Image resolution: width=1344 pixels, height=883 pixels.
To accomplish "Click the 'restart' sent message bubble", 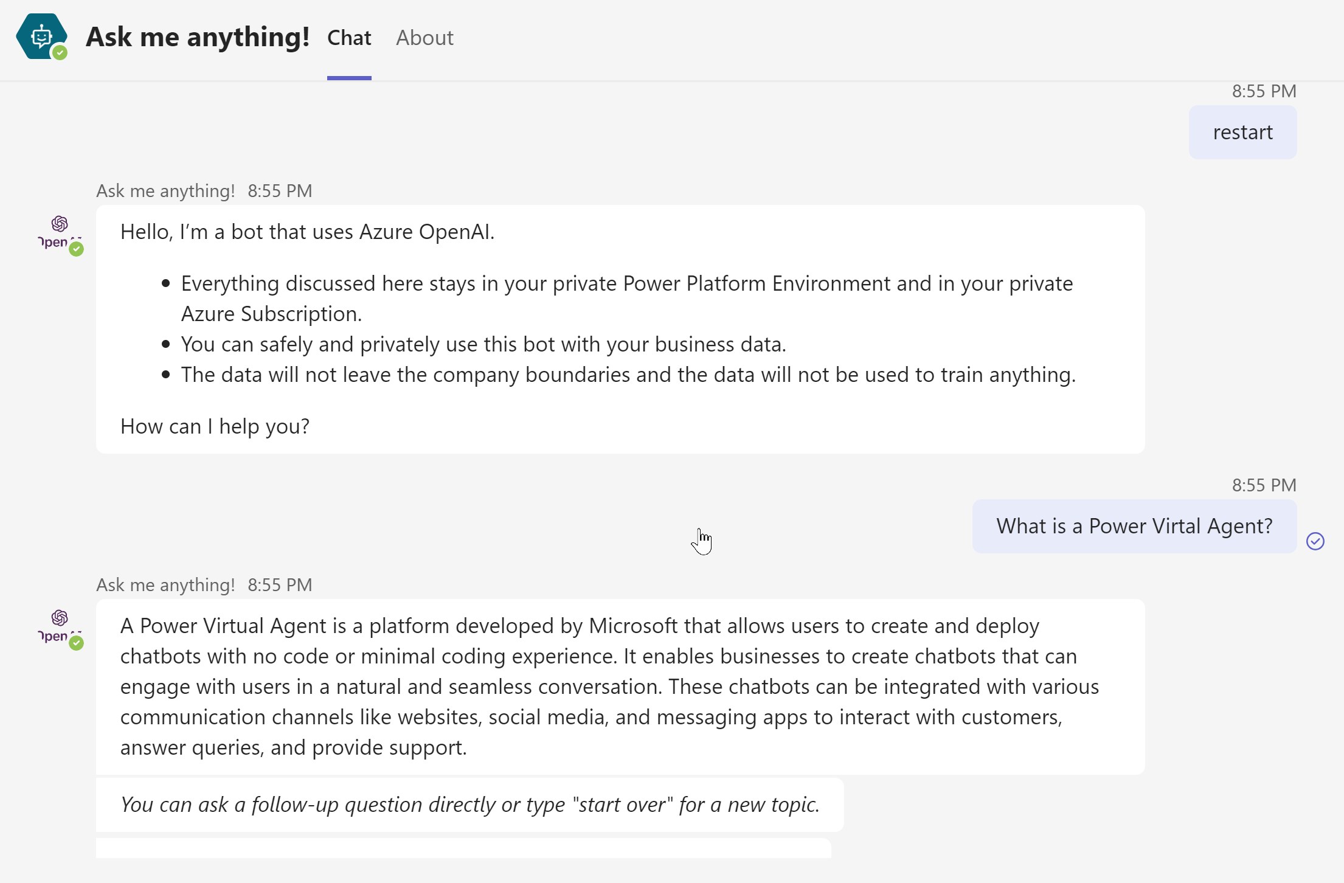I will (1242, 132).
